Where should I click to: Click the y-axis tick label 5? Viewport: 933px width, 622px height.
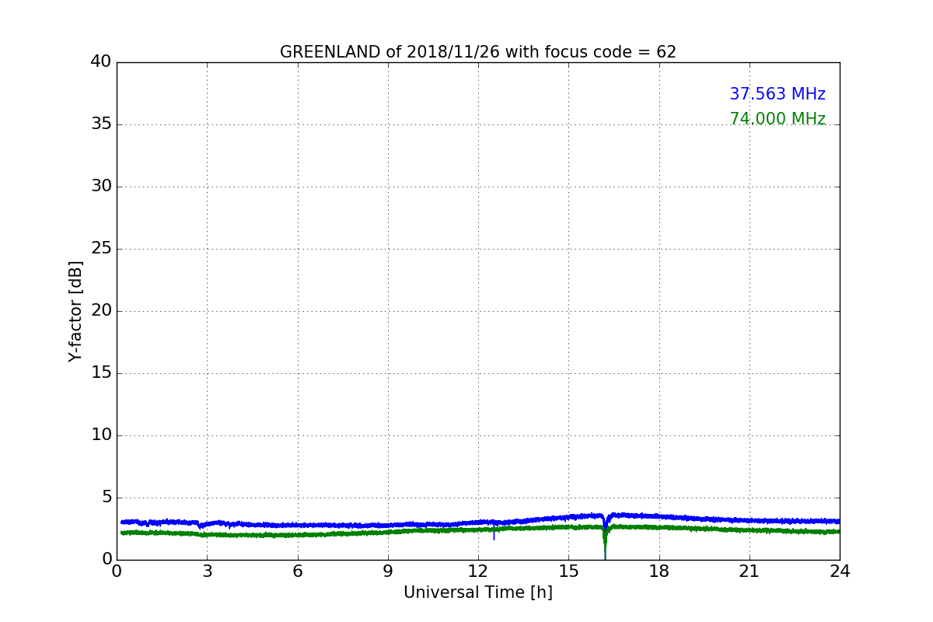[107, 497]
